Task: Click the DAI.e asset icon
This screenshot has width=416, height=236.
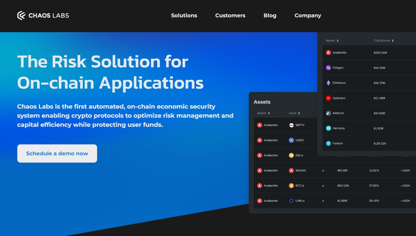Action: (291, 155)
